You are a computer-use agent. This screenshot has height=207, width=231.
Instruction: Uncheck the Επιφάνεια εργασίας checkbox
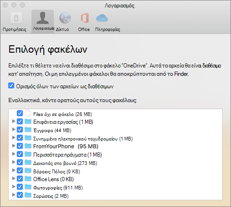pyautogui.click(x=20, y=122)
